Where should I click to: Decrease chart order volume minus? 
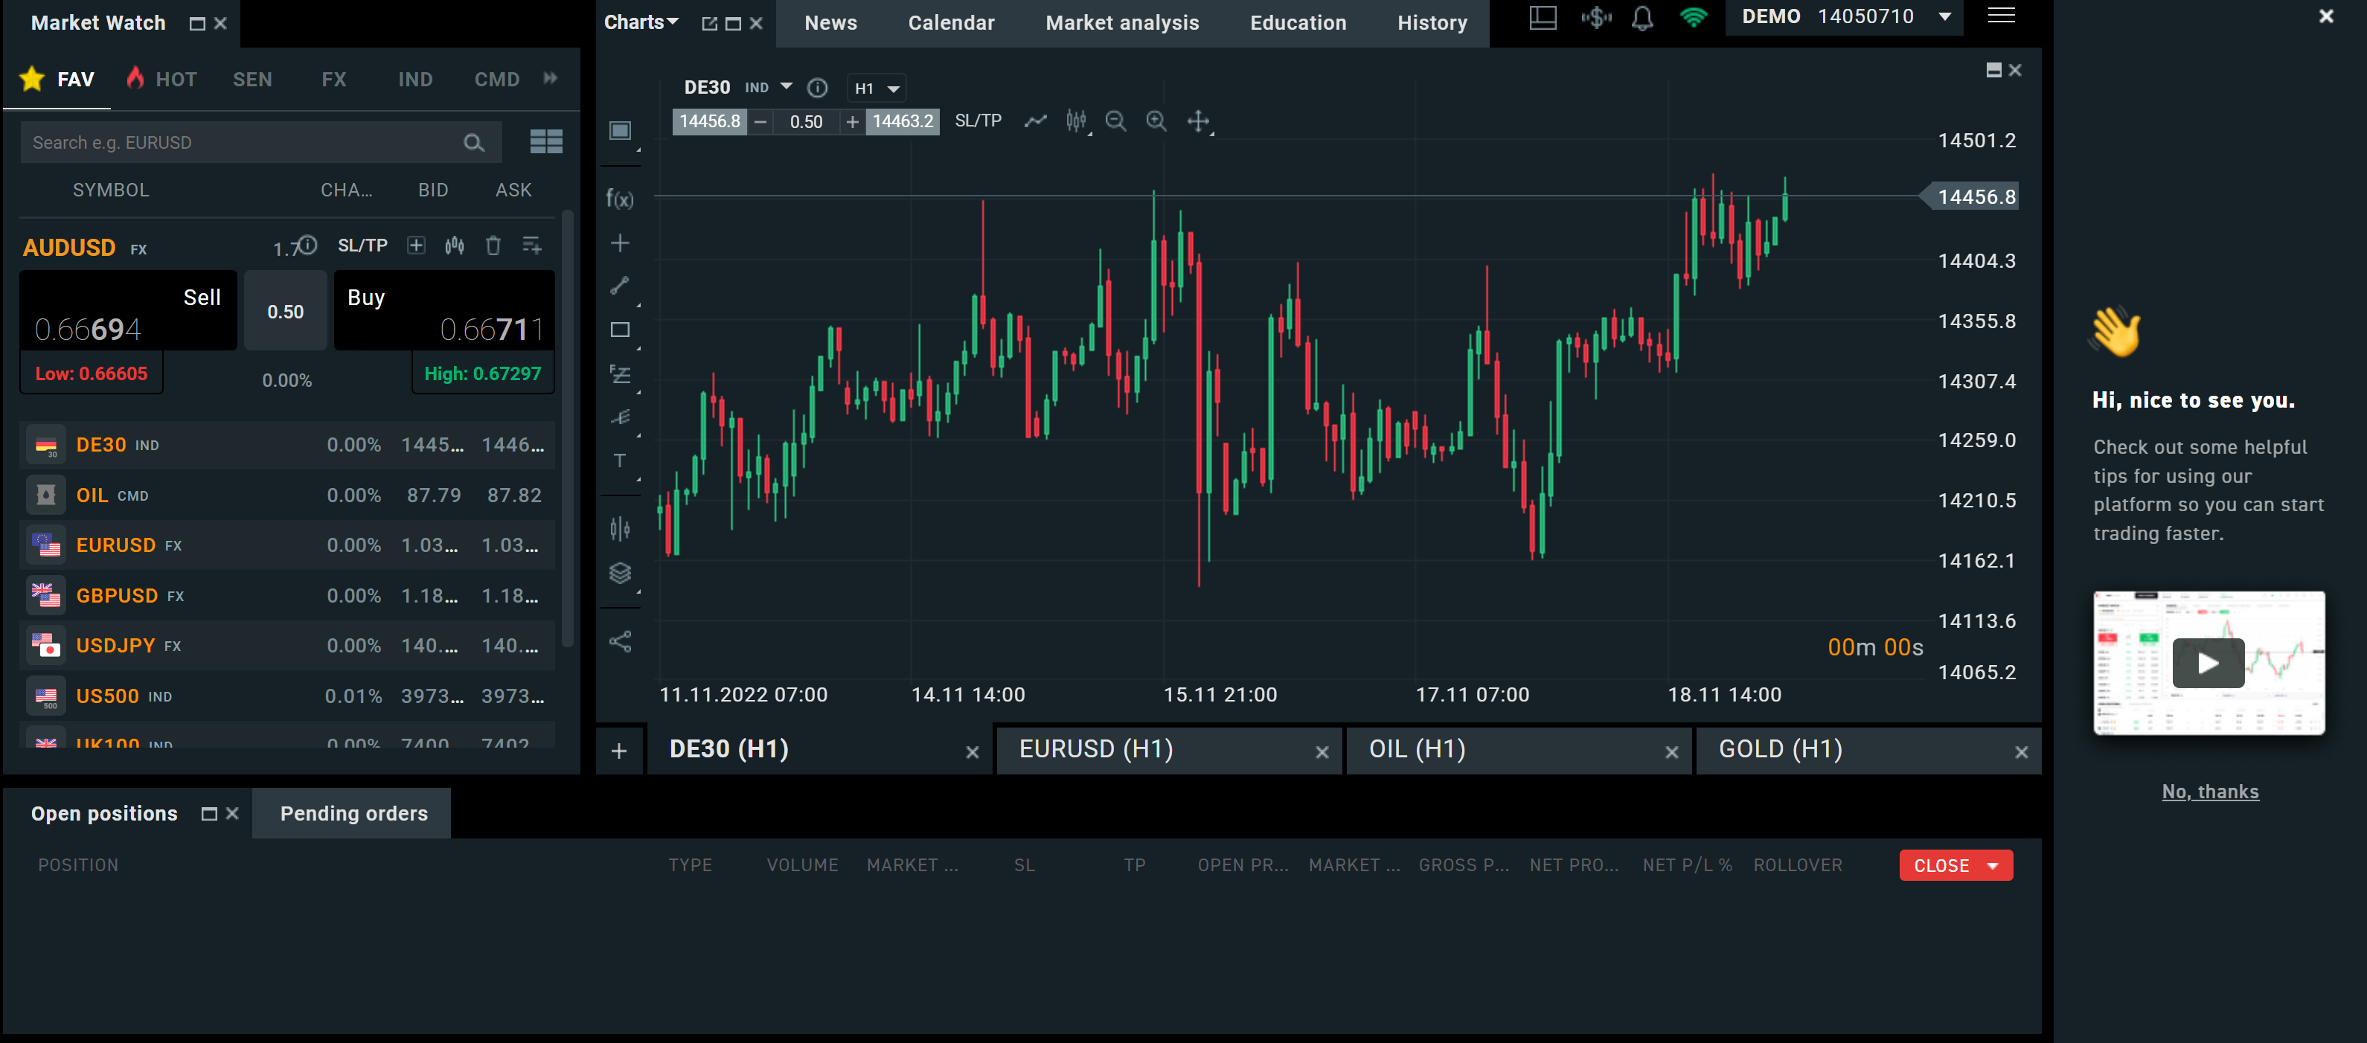click(x=760, y=121)
